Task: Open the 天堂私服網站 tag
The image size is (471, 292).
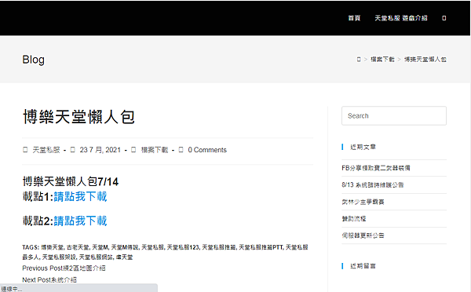Action: 96,257
